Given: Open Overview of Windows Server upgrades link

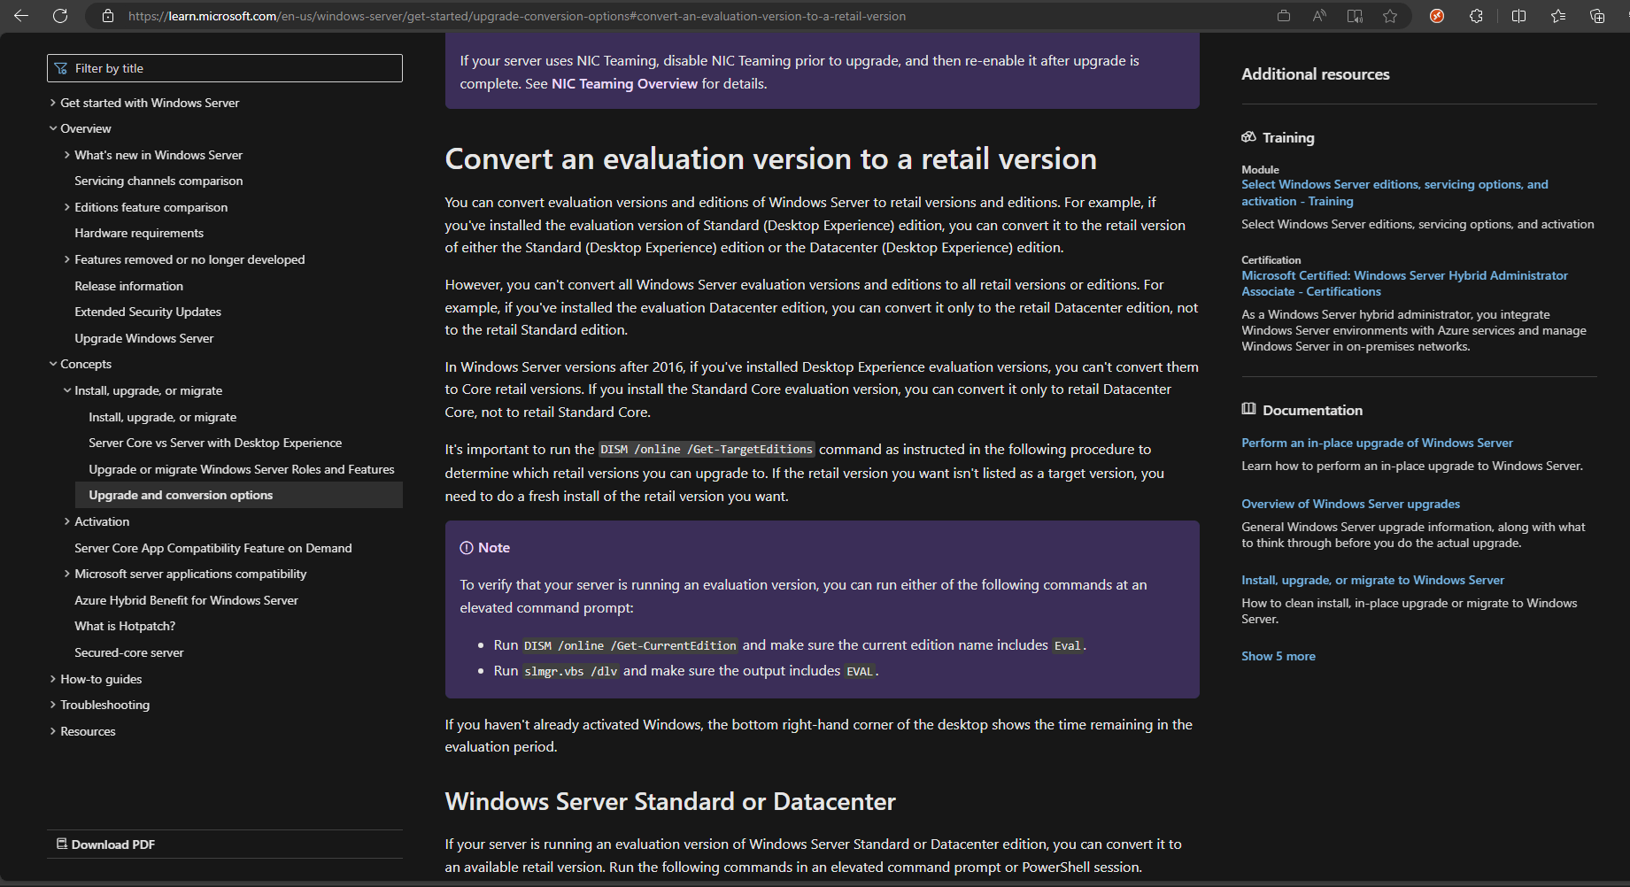Looking at the screenshot, I should click(x=1350, y=504).
